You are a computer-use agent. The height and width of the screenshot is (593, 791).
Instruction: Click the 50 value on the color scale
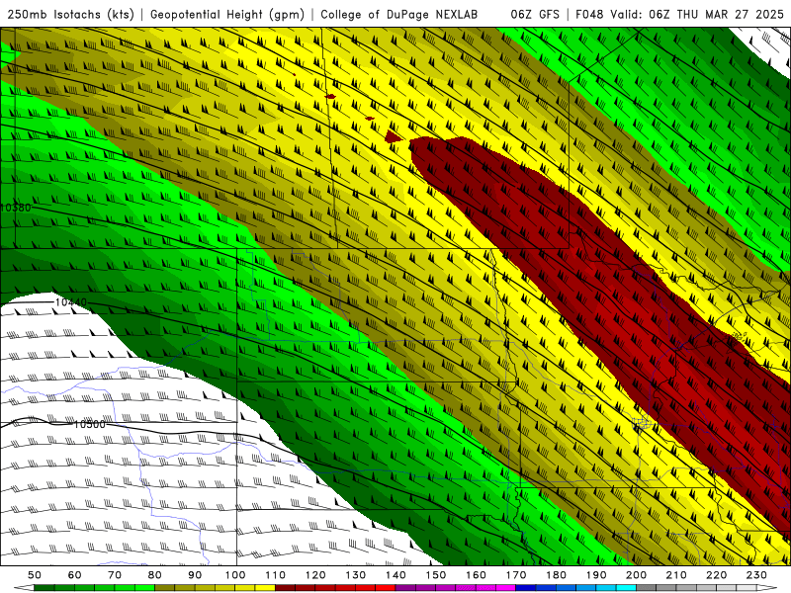point(35,575)
